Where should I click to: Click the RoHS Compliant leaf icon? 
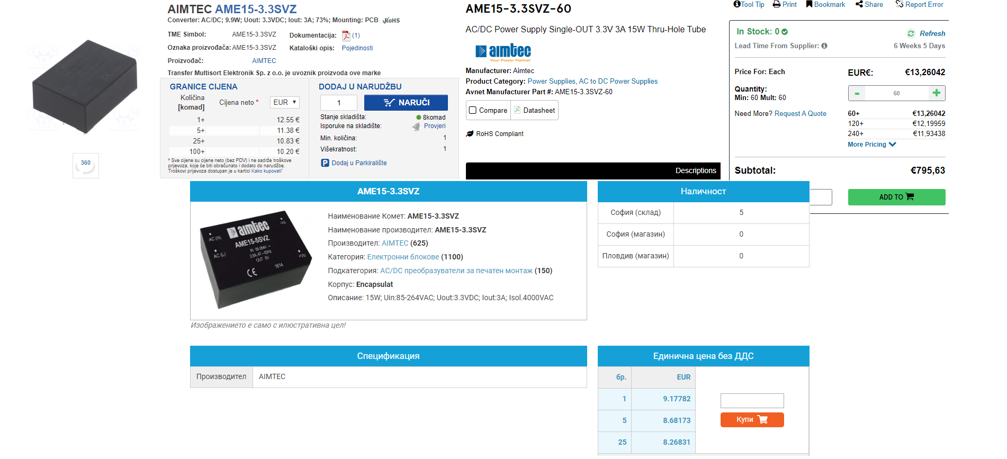[x=470, y=134]
